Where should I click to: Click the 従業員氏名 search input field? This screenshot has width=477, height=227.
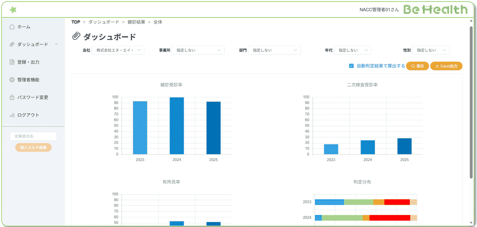click(33, 136)
